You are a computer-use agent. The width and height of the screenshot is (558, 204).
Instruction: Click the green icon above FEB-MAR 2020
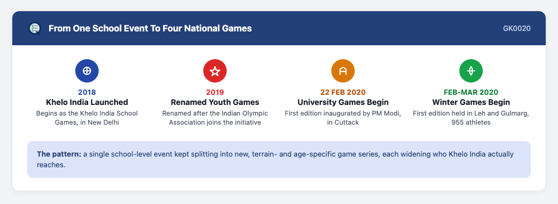click(471, 71)
